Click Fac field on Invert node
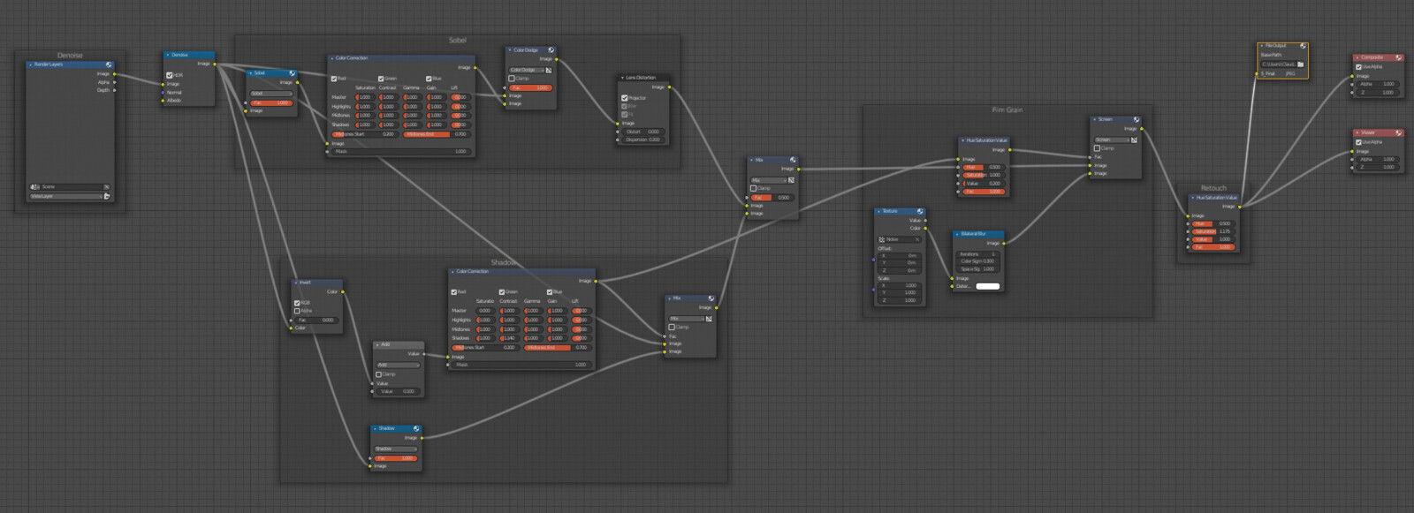Screen dimensions: 1414x513 coord(316,320)
